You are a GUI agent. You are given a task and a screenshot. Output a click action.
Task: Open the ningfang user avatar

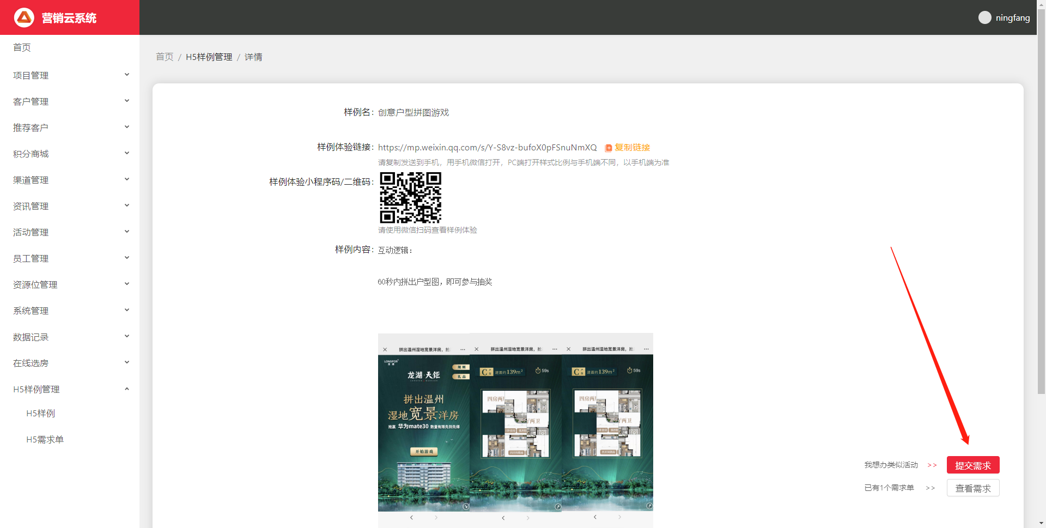tap(984, 17)
